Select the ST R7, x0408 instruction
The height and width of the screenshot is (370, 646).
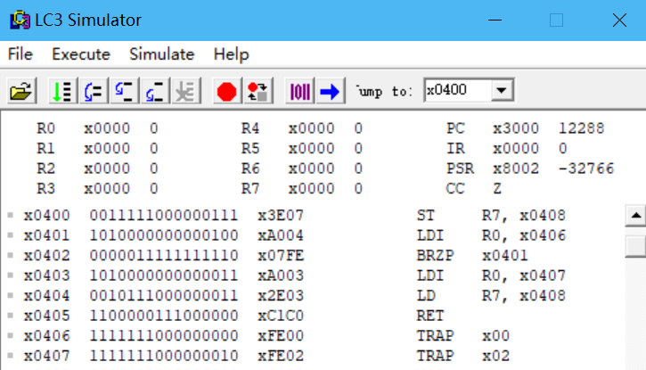[491, 215]
